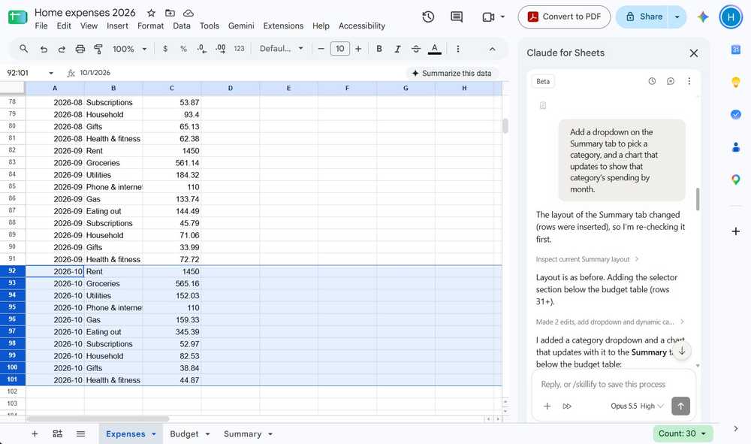Open the Name box dropdown
This screenshot has width=751, height=444.
(x=51, y=73)
